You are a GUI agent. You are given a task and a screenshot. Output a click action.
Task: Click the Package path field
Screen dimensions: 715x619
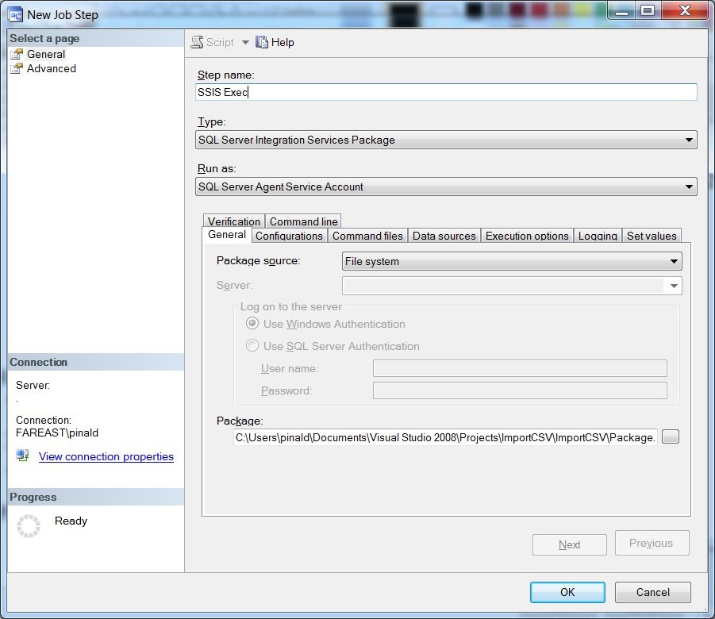pyautogui.click(x=445, y=437)
